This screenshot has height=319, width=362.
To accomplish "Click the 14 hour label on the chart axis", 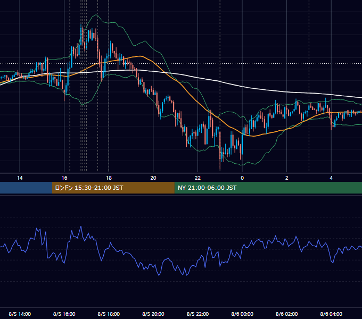I will 20,178.
